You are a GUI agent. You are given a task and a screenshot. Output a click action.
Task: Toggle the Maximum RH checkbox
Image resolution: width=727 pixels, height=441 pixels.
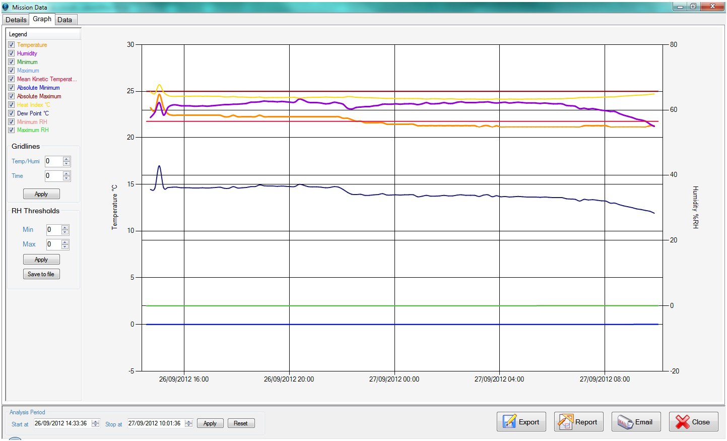(x=11, y=130)
